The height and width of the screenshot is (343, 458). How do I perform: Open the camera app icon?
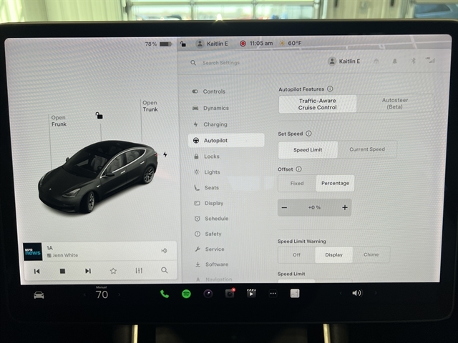pos(208,294)
